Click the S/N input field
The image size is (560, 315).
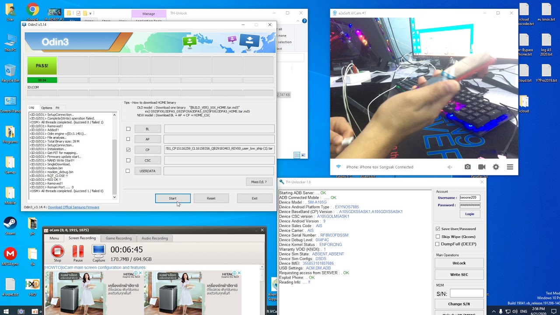point(467,293)
